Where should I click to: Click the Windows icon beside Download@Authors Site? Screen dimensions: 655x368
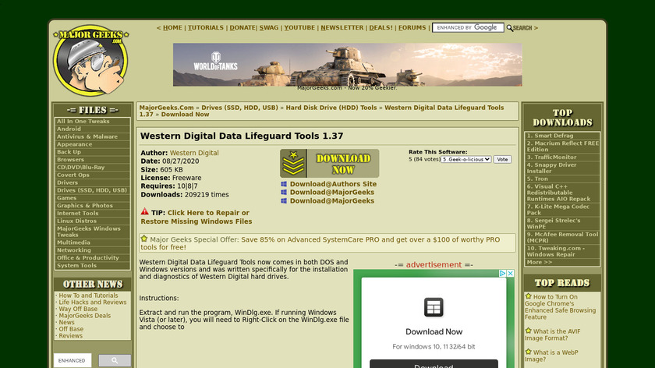click(x=284, y=184)
